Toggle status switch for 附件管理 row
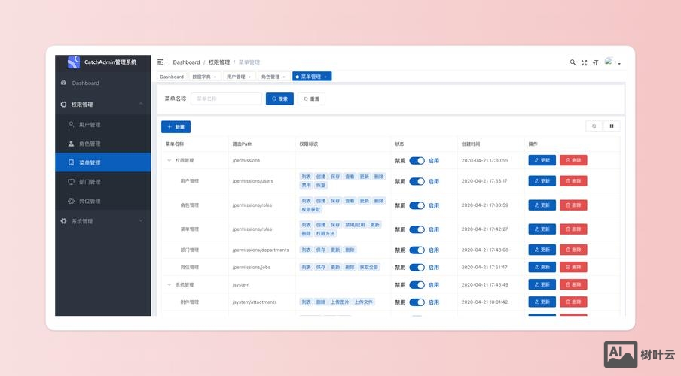Viewport: 681px width, 376px height. 417,302
